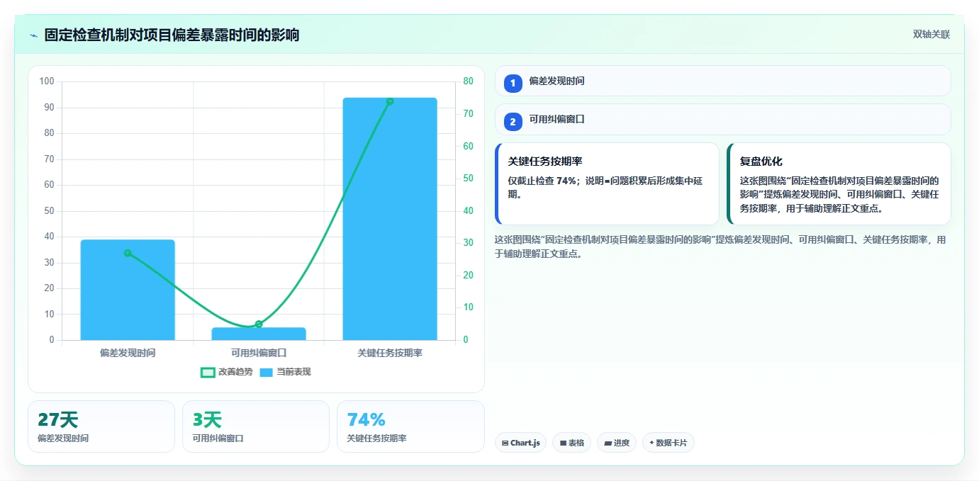Click the x-axis label 偏差发现时间

click(128, 352)
